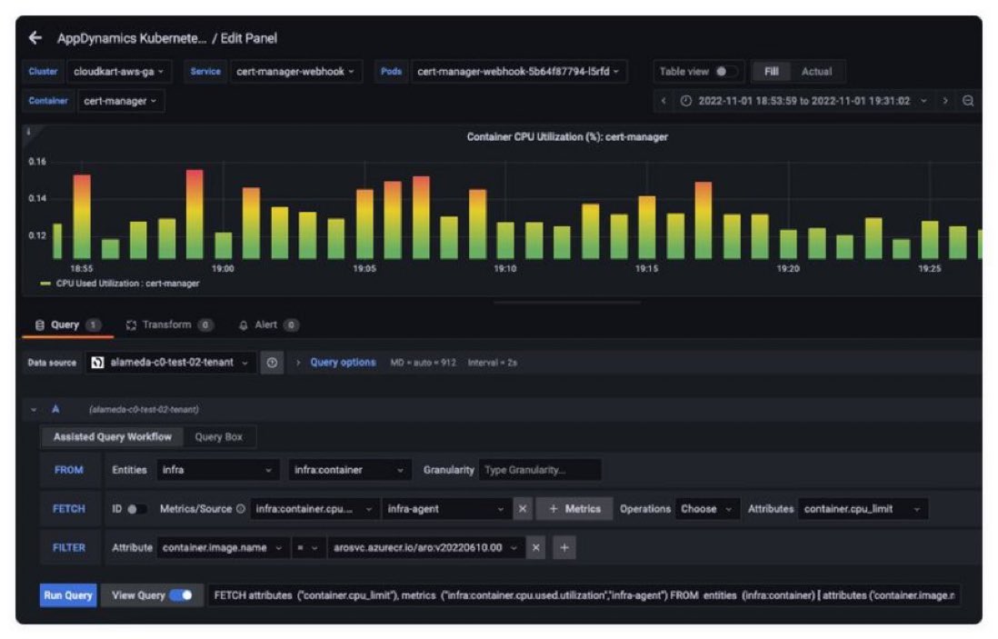Open the time range picker clock icon
998x639 pixels.
click(685, 101)
